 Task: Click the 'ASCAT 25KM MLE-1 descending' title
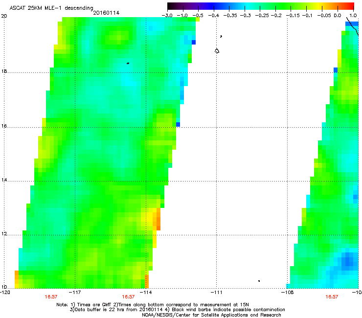(x=51, y=8)
